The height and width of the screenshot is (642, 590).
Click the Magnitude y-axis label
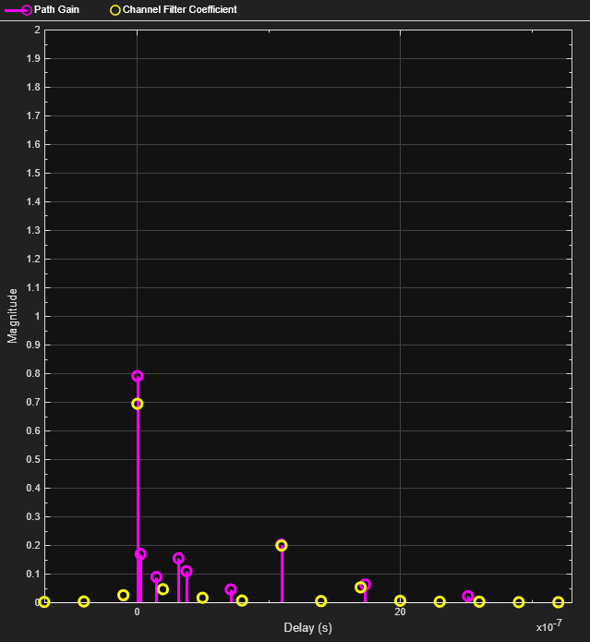click(x=13, y=315)
